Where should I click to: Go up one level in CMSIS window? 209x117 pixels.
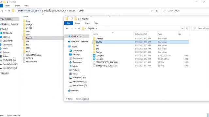[x=9, y=11]
